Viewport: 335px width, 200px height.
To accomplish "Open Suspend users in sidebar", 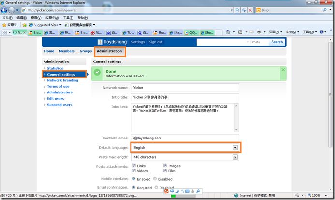I will coord(59,105).
